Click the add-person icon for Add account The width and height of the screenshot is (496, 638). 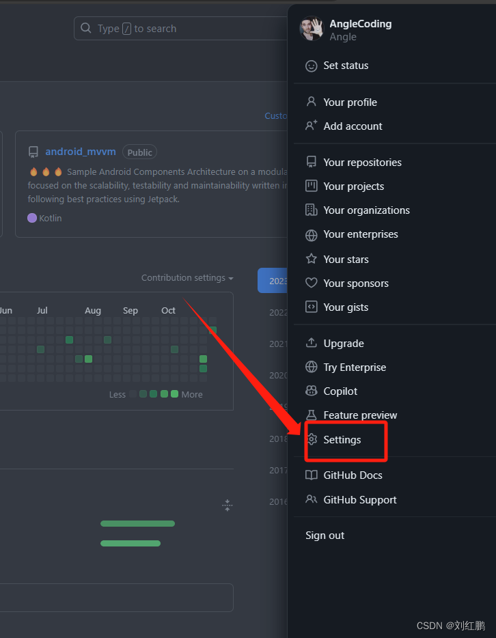click(312, 126)
